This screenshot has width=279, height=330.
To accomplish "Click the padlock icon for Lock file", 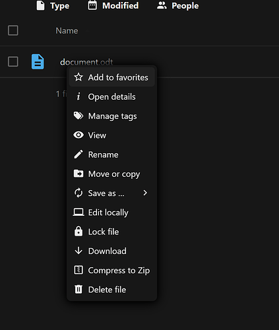I will [x=78, y=231].
